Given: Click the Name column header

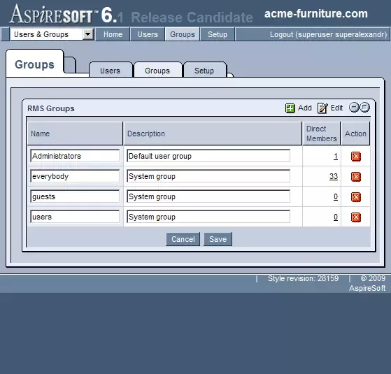Looking at the screenshot, I should (75, 134).
